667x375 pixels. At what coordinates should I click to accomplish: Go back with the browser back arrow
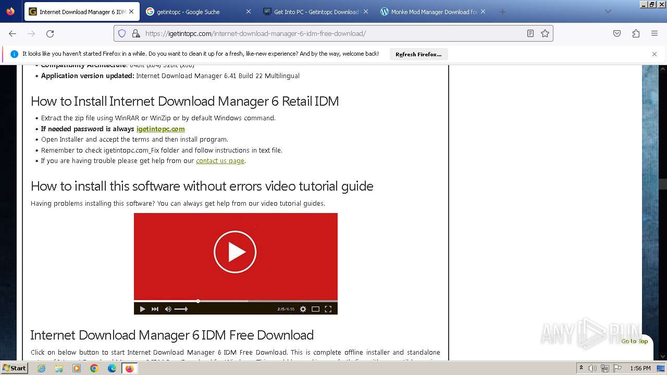coord(13,33)
